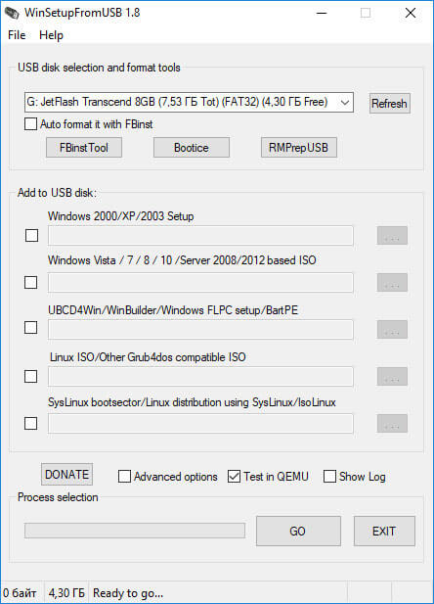Open the Help menu

click(51, 35)
